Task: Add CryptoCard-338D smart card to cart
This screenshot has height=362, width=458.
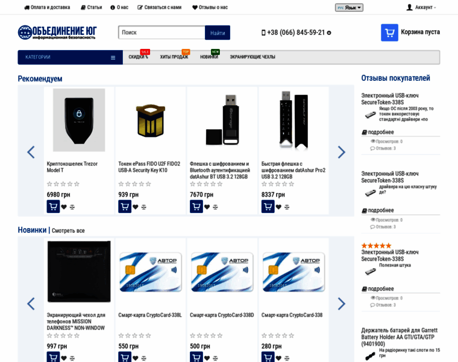Action: coord(196,357)
